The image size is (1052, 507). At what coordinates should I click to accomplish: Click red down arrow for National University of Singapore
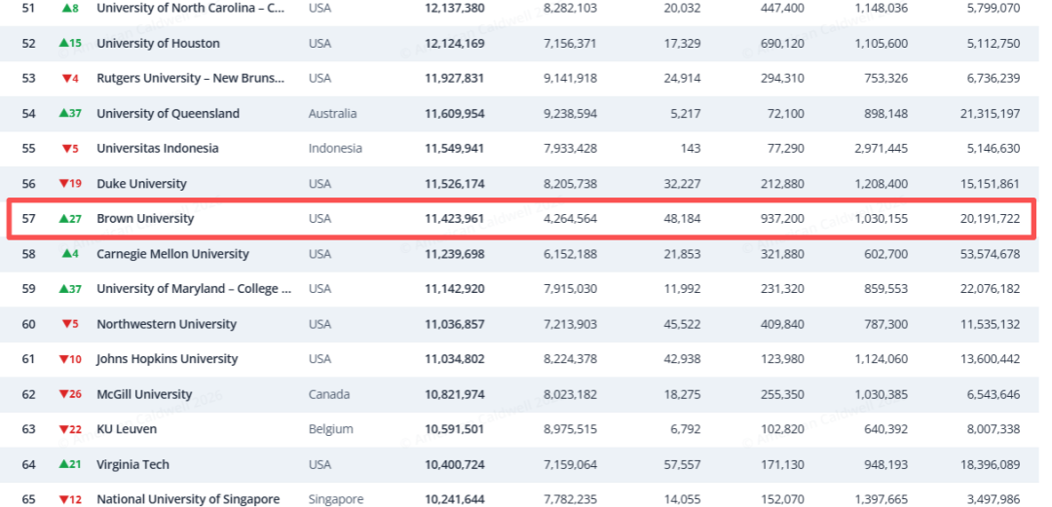coord(63,499)
